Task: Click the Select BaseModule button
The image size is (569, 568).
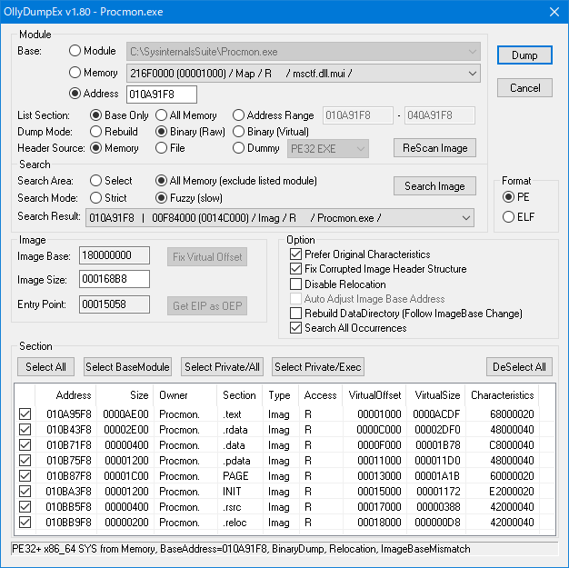Action: point(127,367)
